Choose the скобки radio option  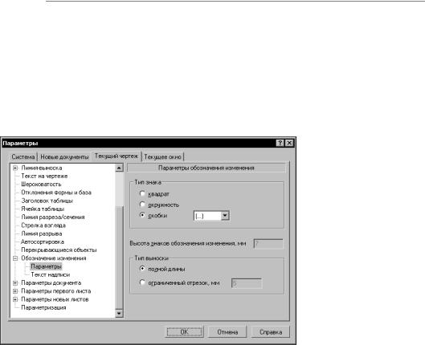(x=142, y=215)
